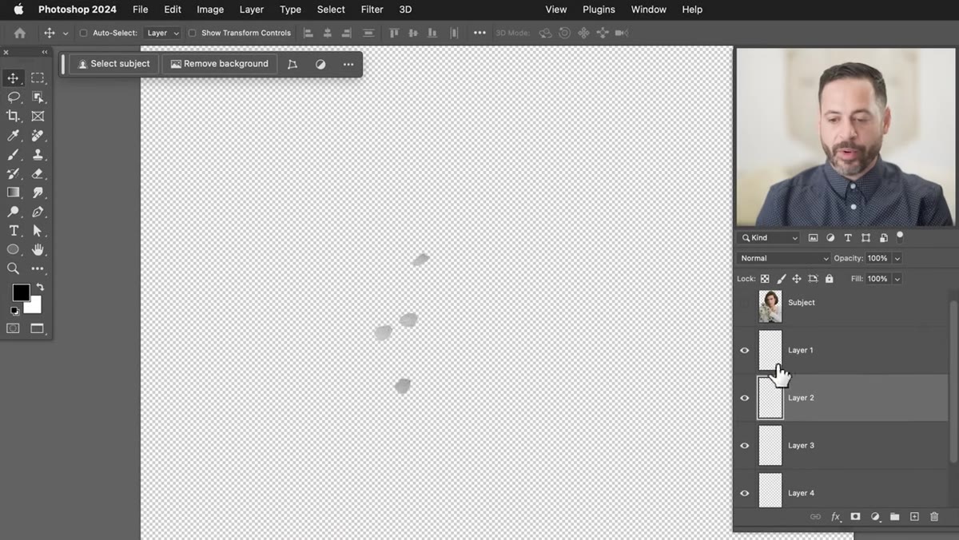The width and height of the screenshot is (959, 540).
Task: Open the Layer menu
Action: 252,10
